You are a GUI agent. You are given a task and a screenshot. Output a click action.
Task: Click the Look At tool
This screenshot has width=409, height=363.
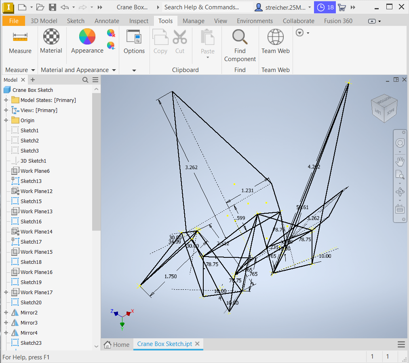[x=400, y=209]
